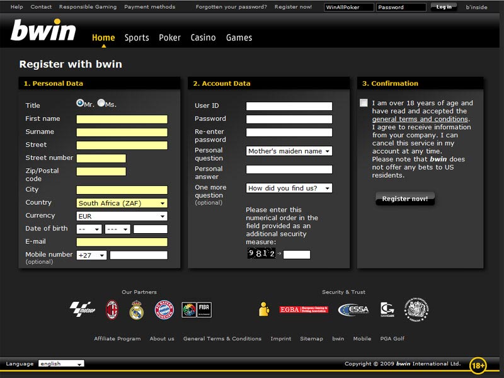Open the Language dropdown set to english
504x378 pixels.
tap(61, 364)
